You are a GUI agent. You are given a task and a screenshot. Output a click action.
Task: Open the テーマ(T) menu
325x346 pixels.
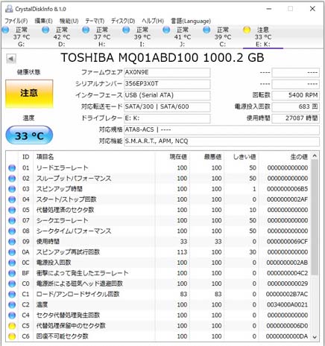(x=95, y=21)
